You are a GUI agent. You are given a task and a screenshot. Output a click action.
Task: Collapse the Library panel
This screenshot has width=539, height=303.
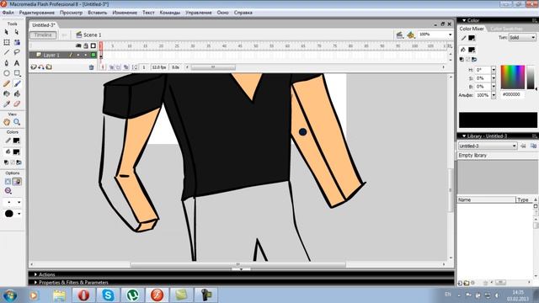(x=464, y=136)
